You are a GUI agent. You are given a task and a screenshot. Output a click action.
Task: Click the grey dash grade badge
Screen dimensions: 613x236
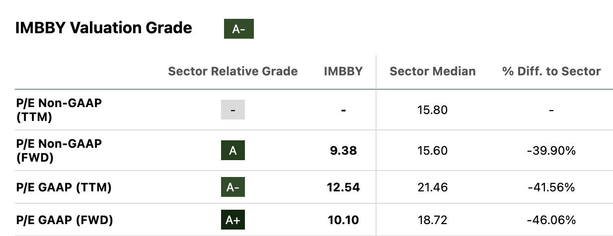point(233,110)
